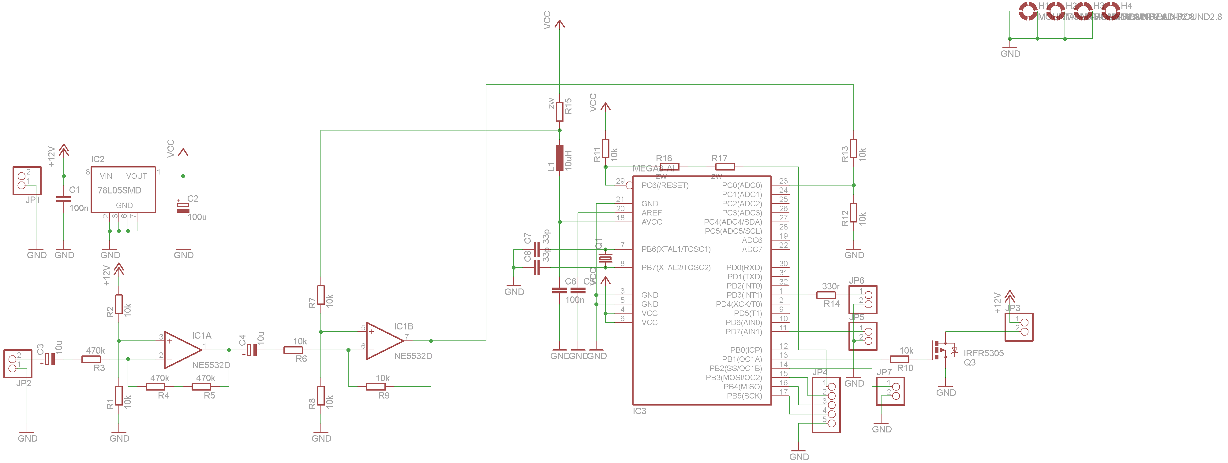Click the JP3 connector near +12V
Viewport: 1228px width, 463px height.
(x=1019, y=327)
